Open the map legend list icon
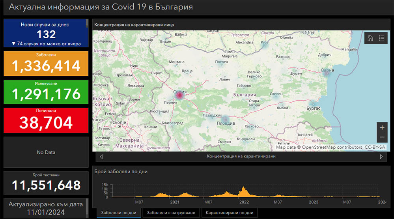This screenshot has width=394, height=219. [382, 38]
